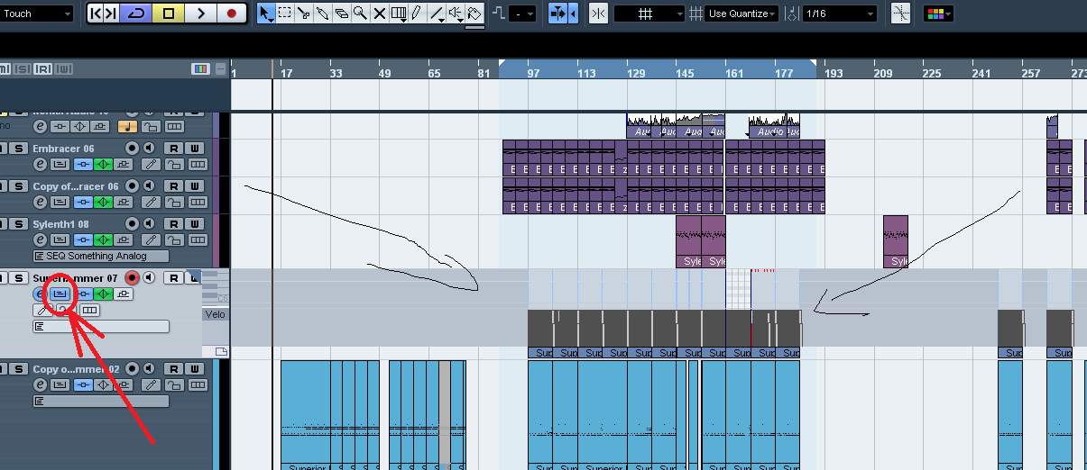1087x470 pixels.
Task: Select the Object Selection arrow tool
Action: (265, 14)
